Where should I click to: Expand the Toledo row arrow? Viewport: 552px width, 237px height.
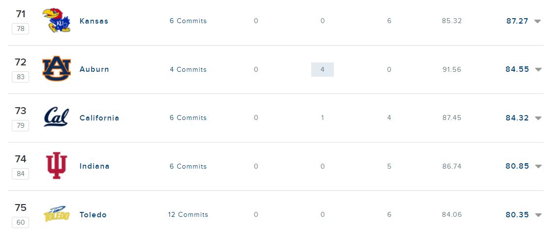538,215
